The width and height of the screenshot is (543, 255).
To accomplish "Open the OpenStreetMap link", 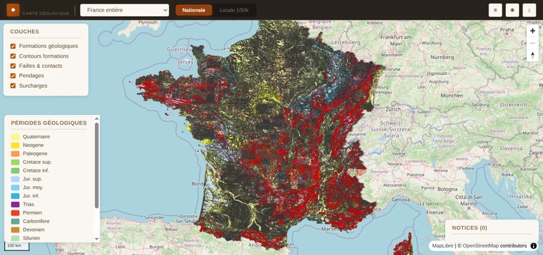I will point(481,246).
